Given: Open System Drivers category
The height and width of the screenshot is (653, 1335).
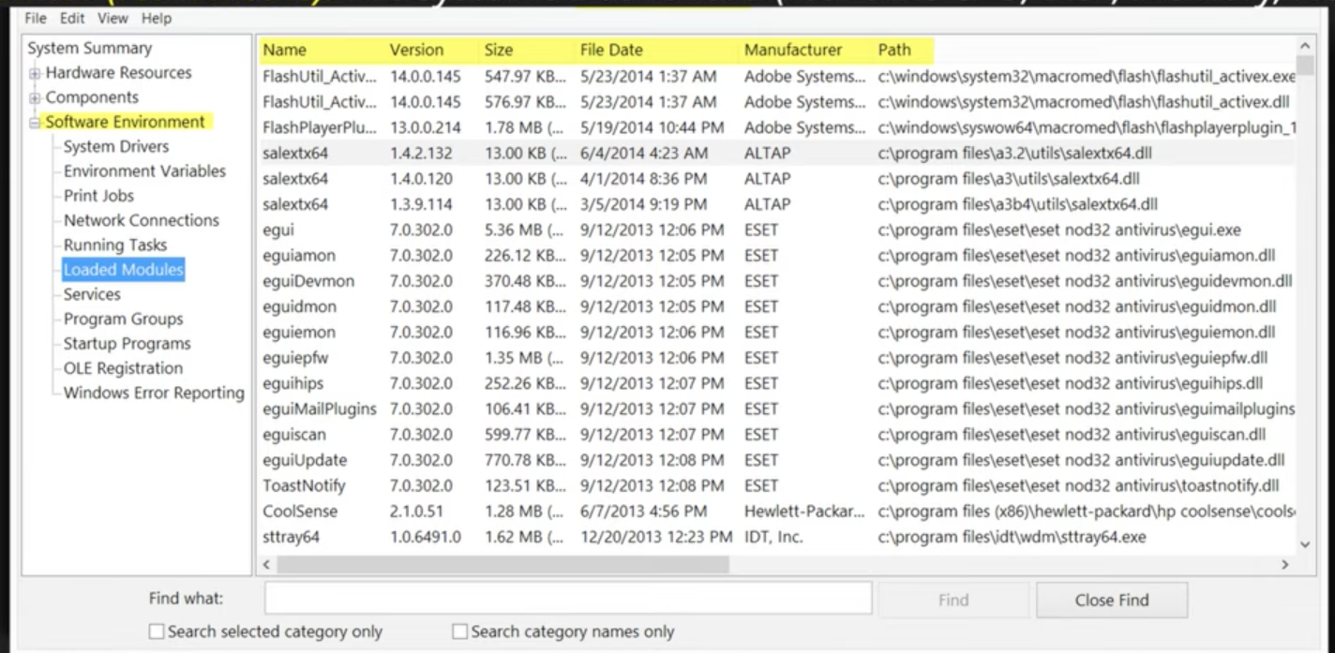Looking at the screenshot, I should point(116,146).
